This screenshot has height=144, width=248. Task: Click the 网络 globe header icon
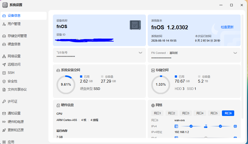point(153,105)
